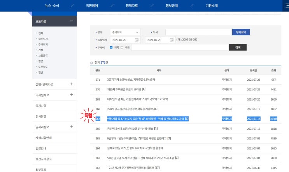Open the end date calendar icon
The width and height of the screenshot is (289, 172).
click(172, 40)
